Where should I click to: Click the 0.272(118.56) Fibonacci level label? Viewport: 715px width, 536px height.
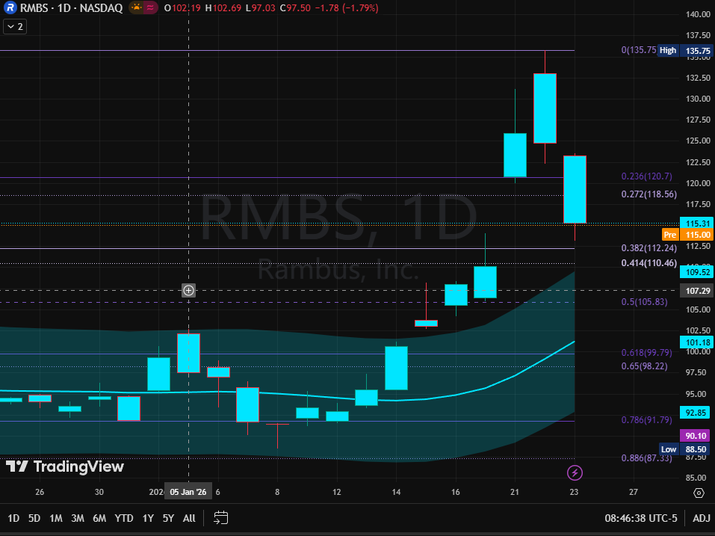[x=649, y=194]
